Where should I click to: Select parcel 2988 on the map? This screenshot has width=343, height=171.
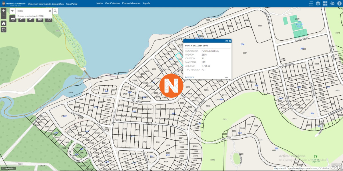[x=208, y=20]
